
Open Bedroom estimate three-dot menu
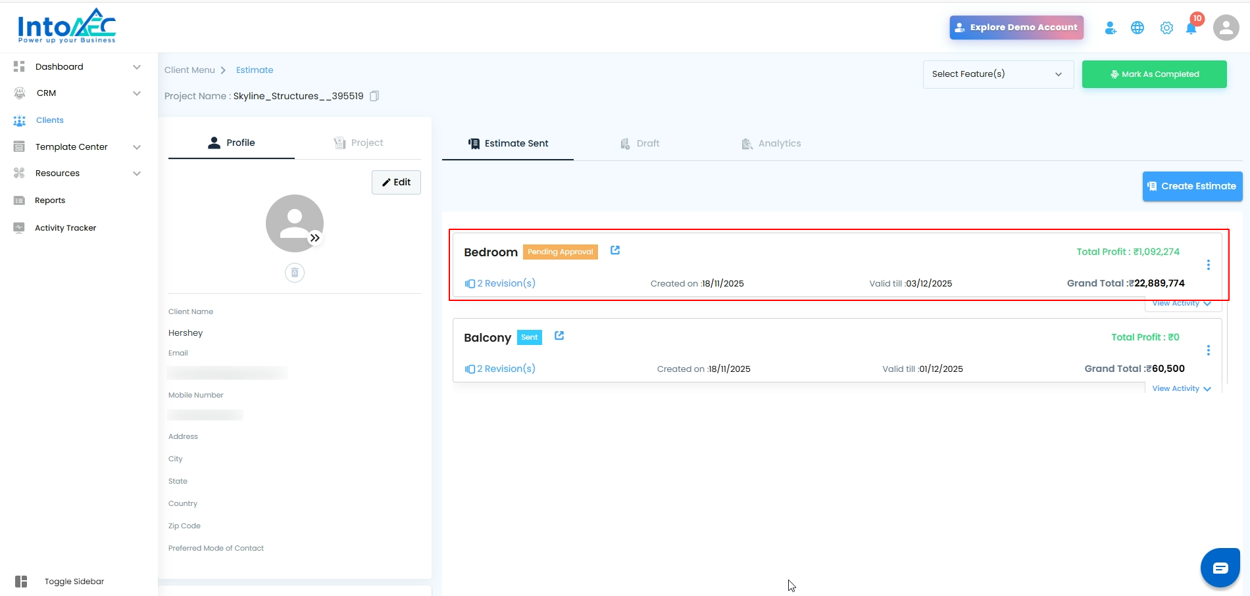tap(1209, 265)
